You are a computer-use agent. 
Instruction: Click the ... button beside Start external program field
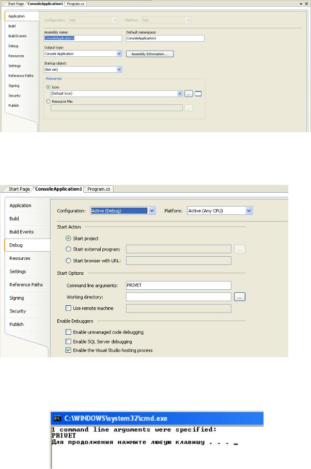click(240, 249)
